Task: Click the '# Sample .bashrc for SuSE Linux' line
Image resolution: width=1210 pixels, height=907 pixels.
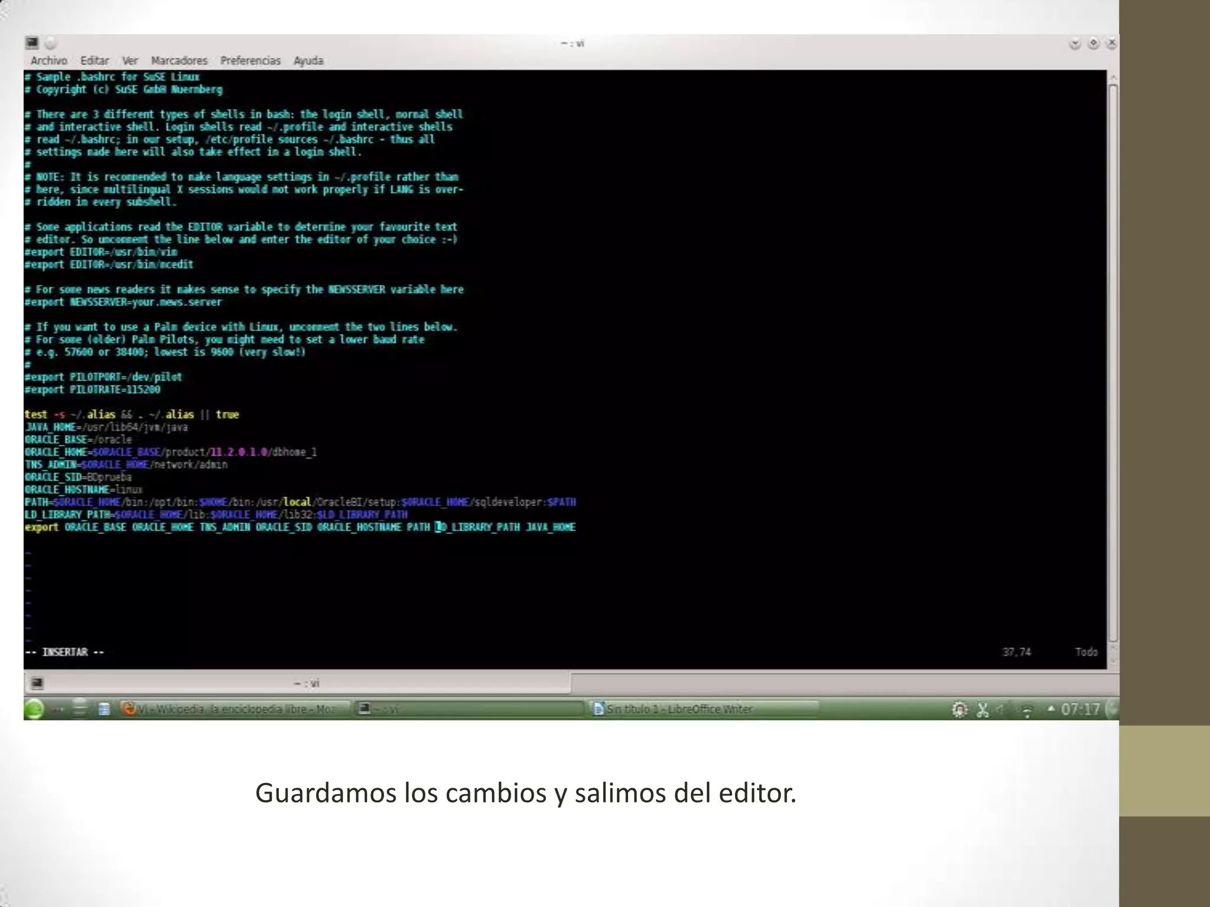Action: (112, 77)
